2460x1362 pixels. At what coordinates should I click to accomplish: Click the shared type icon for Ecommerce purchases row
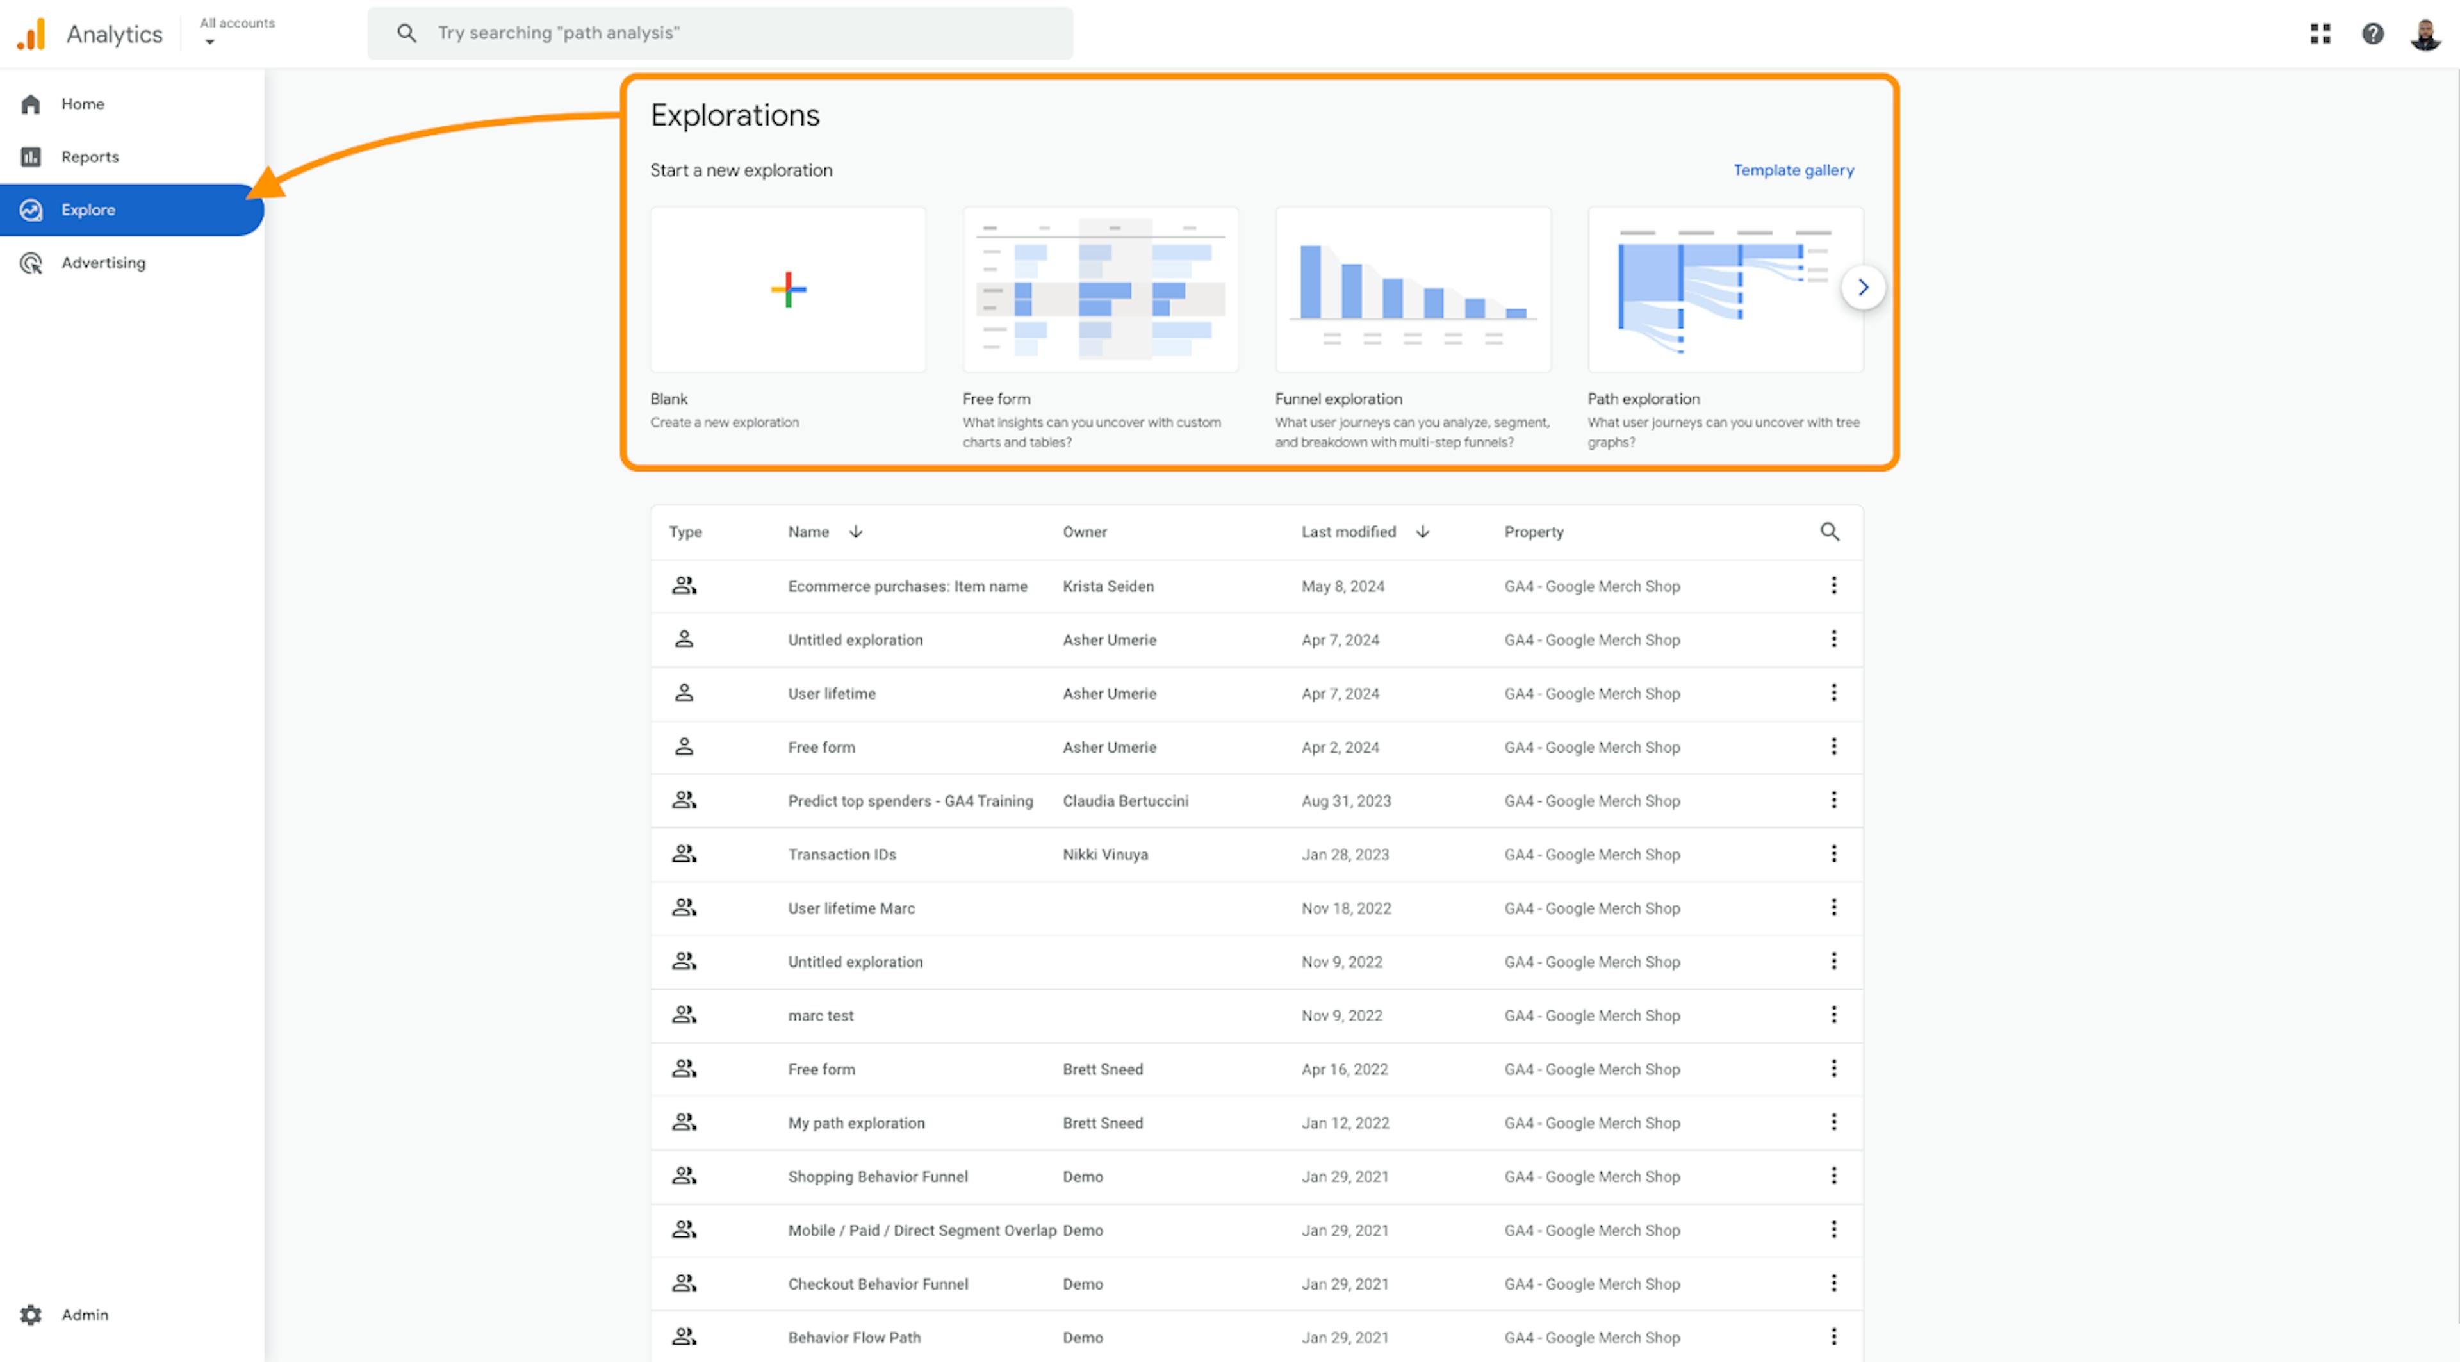tap(684, 586)
